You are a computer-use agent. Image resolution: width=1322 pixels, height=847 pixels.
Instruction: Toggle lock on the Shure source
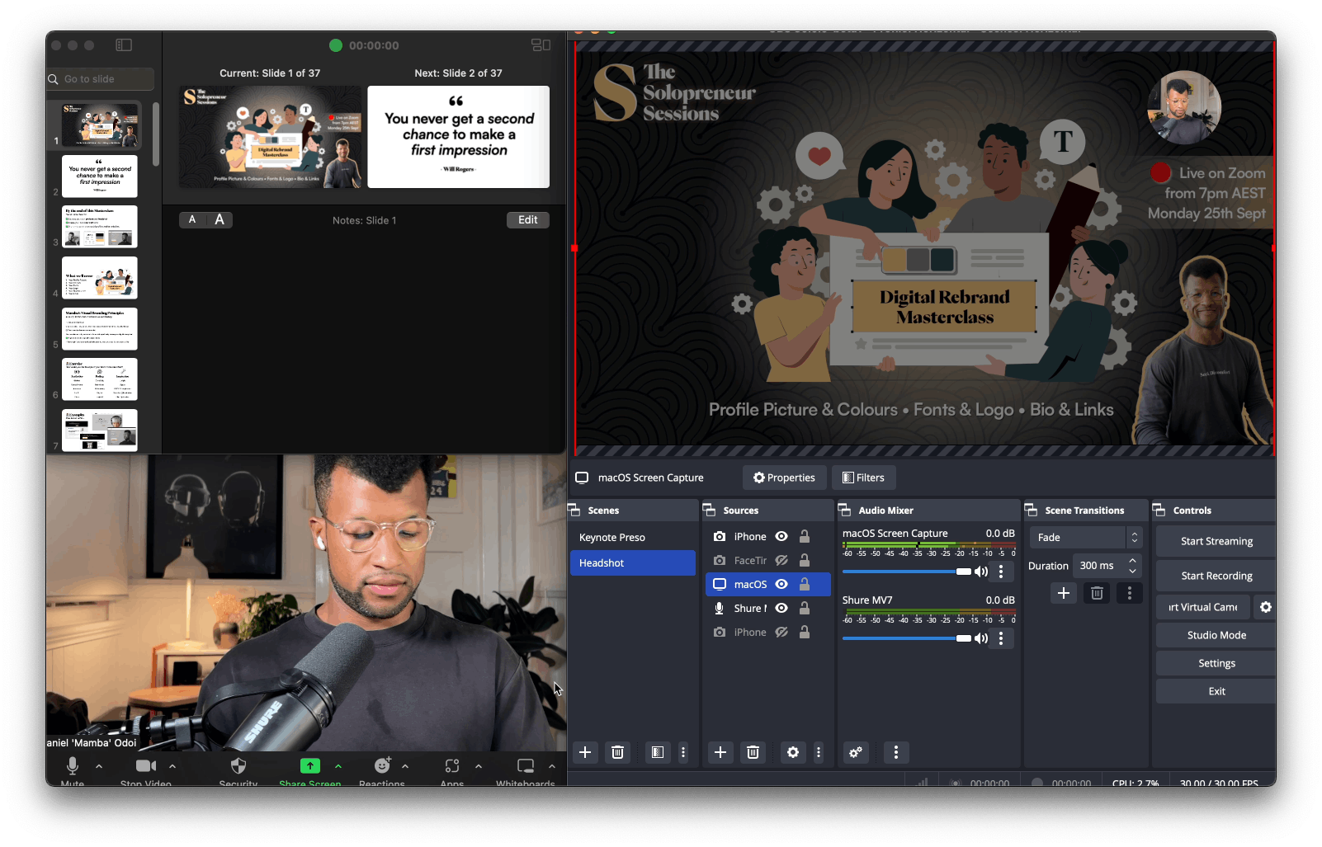click(805, 608)
